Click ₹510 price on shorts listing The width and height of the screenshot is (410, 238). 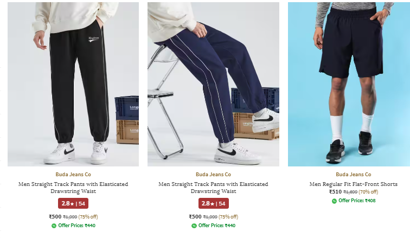pyautogui.click(x=336, y=192)
